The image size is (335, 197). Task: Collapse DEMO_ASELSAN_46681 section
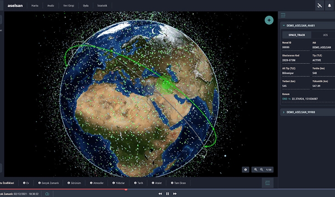pyautogui.click(x=284, y=26)
